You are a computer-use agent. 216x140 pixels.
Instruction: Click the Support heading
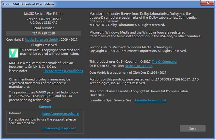[45, 107]
